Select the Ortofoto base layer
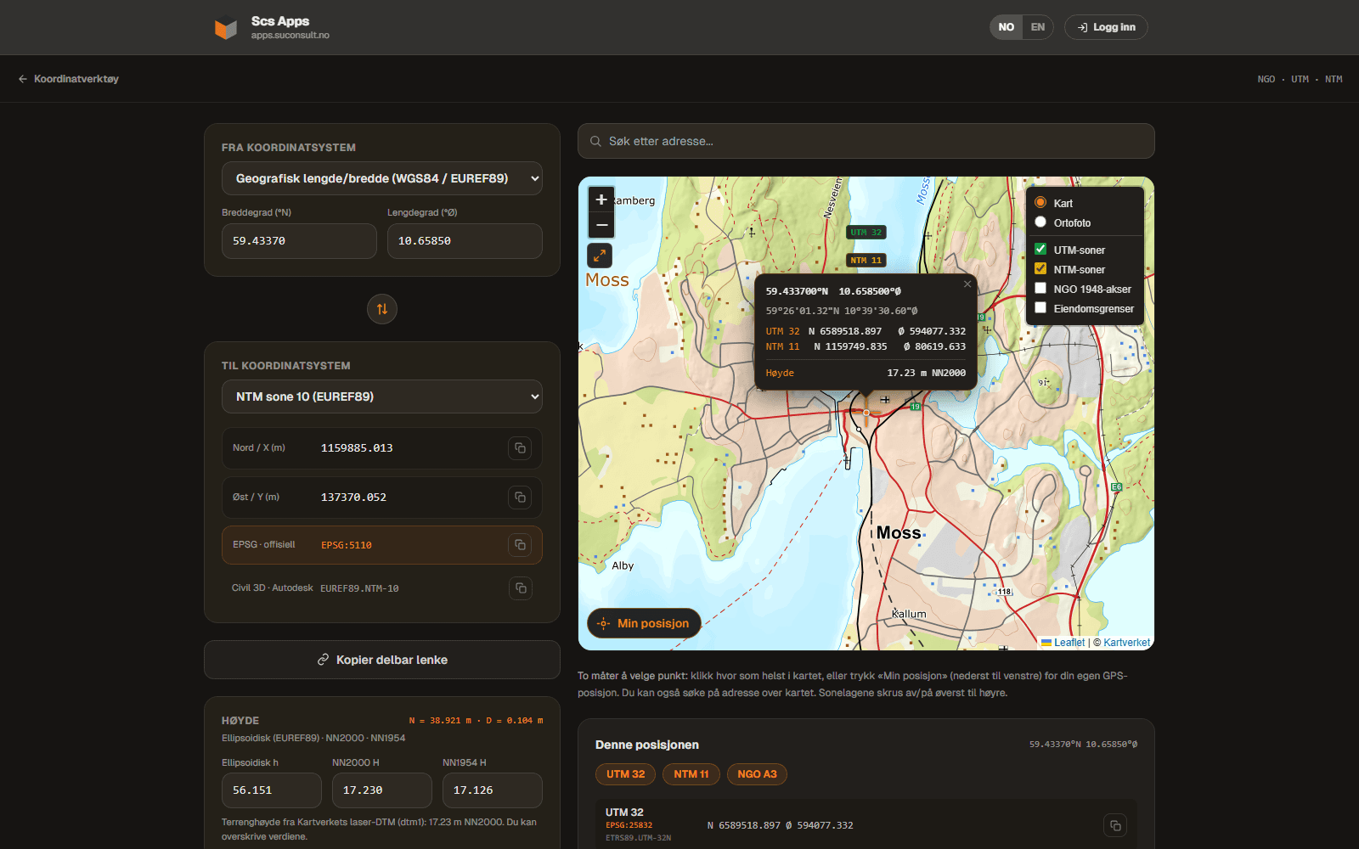This screenshot has width=1359, height=849. tap(1040, 222)
